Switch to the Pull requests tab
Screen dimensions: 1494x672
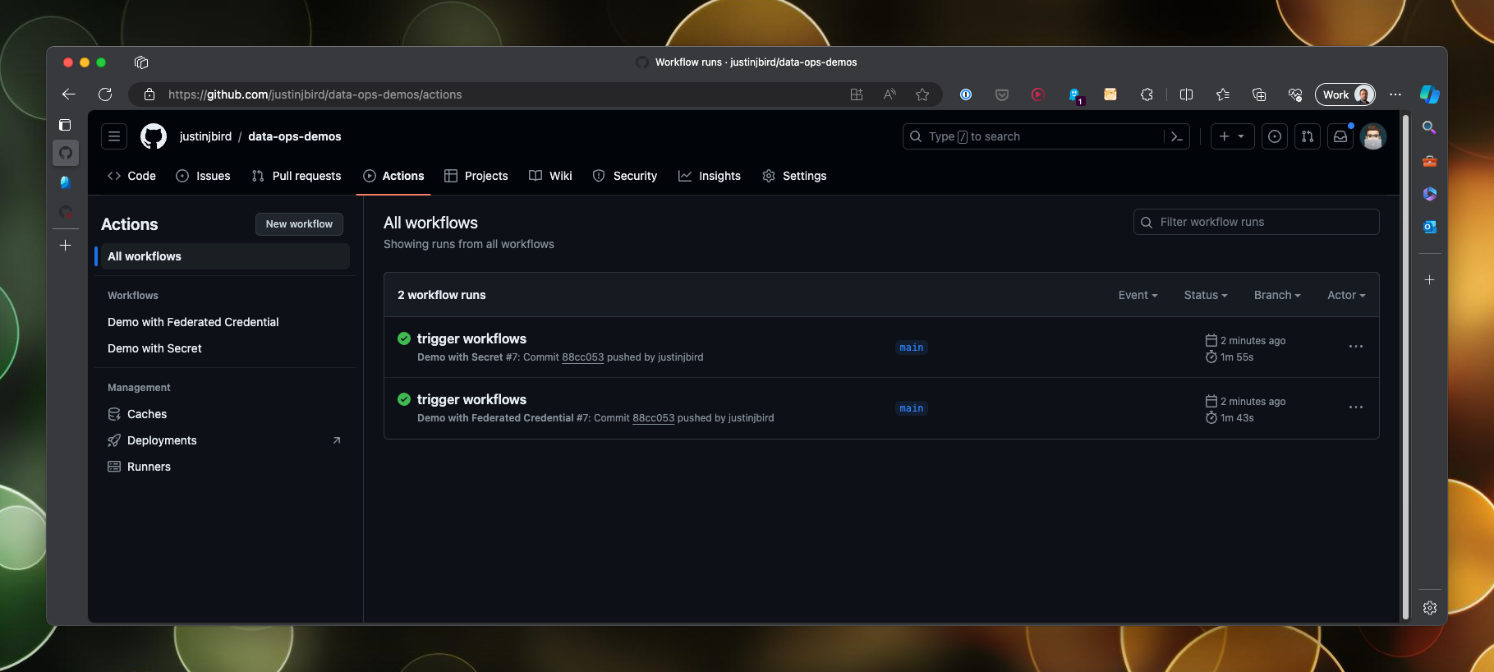297,176
